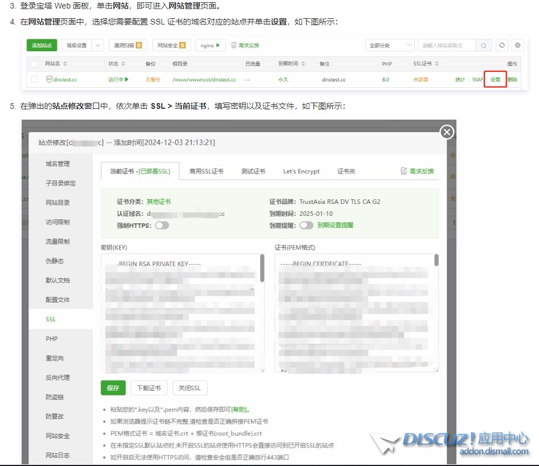
Task: Click the scrollbar of the 密钥(KEY) box
Action: point(262,269)
